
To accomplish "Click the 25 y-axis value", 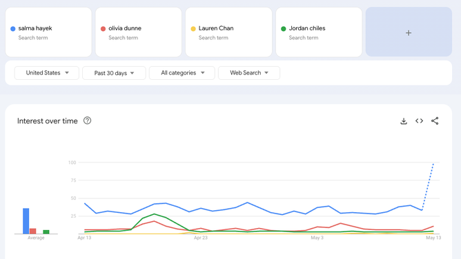I will tap(74, 216).
